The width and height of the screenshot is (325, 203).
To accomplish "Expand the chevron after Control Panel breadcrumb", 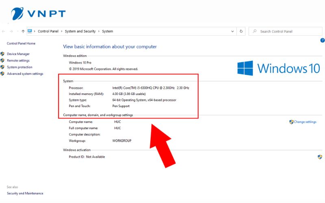I will 62,31.
